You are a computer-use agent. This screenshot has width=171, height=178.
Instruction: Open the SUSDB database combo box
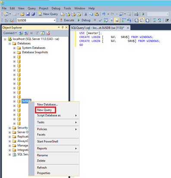pyautogui.click(x=36, y=20)
